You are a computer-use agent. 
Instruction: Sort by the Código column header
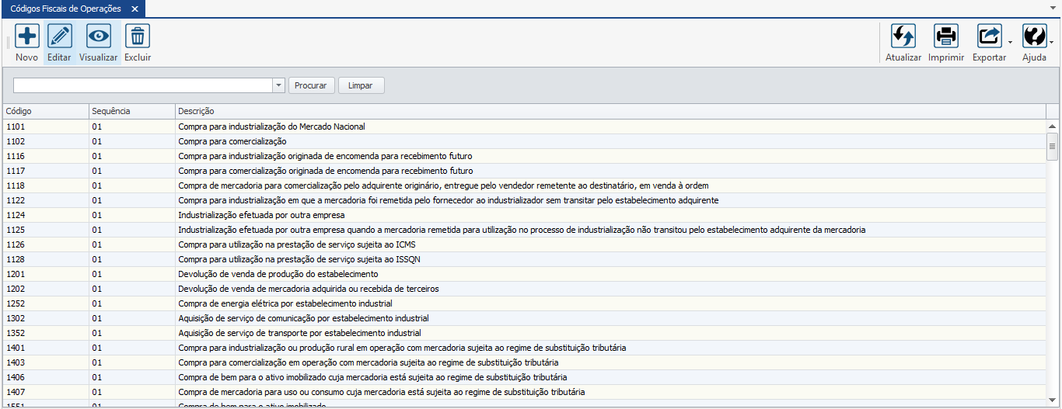45,112
